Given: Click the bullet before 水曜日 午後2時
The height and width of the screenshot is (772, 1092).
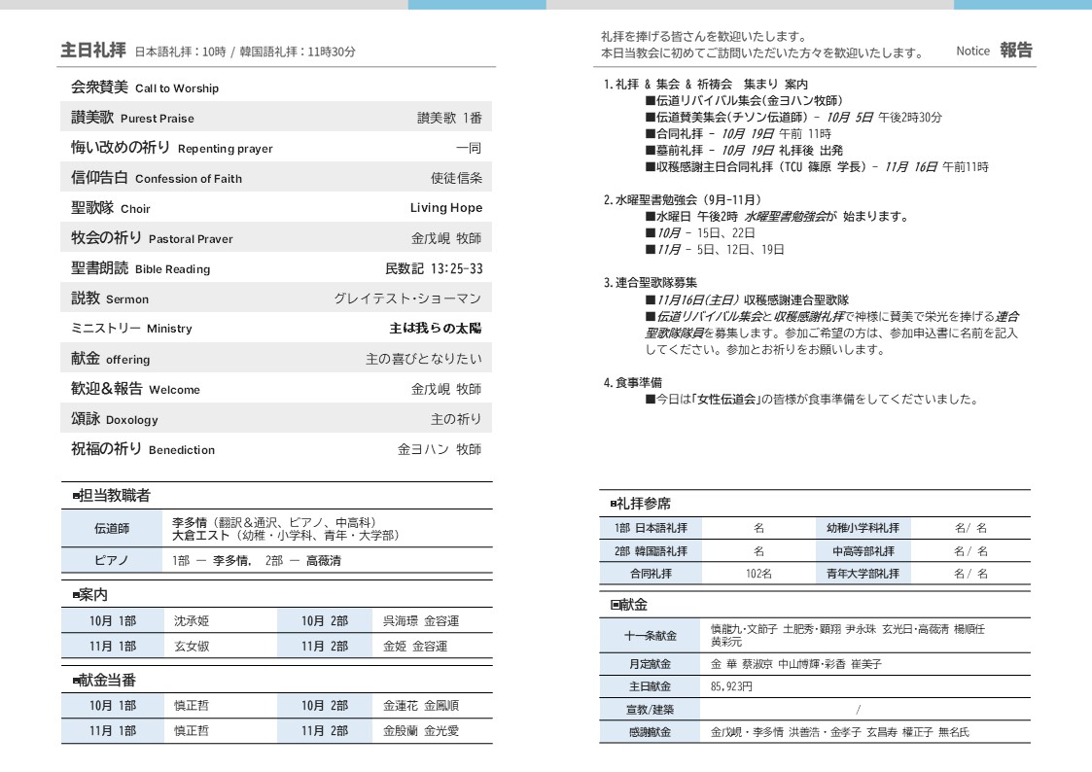Looking at the screenshot, I should pos(650,217).
